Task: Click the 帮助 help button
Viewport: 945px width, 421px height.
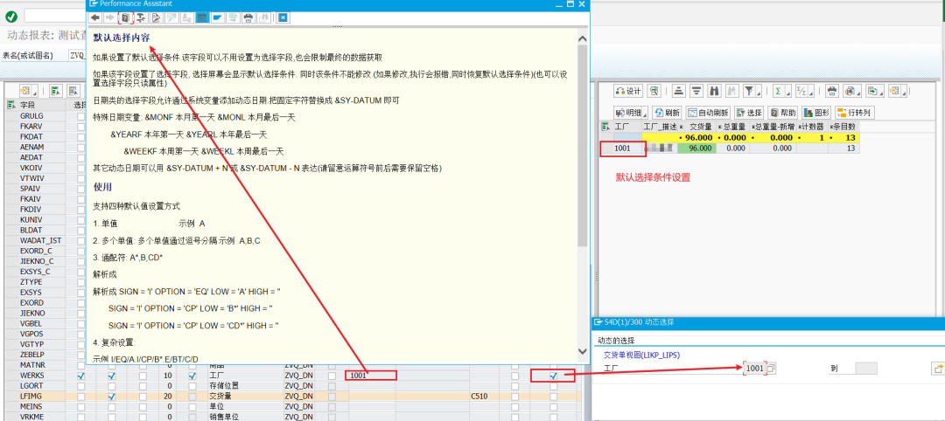Action: pos(783,113)
